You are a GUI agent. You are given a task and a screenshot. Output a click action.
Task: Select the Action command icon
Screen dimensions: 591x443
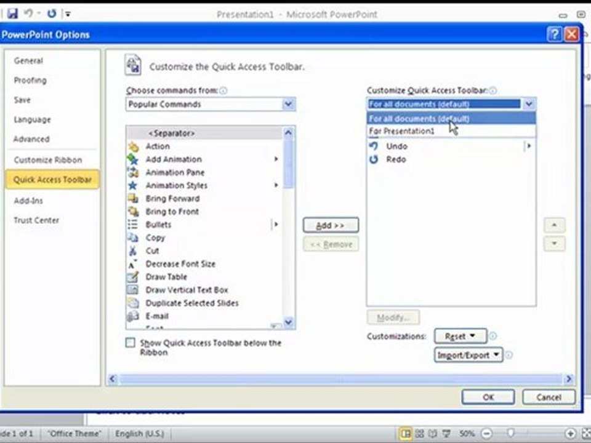coord(133,146)
